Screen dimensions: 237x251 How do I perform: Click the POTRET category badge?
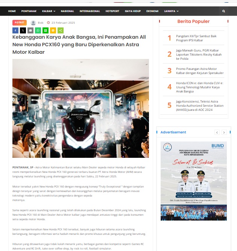(20, 23)
